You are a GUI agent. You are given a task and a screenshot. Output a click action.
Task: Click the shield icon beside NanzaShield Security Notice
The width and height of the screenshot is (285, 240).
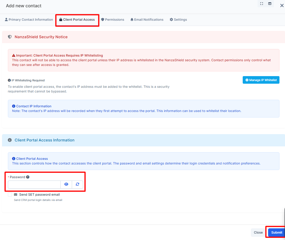pyautogui.click(x=10, y=37)
